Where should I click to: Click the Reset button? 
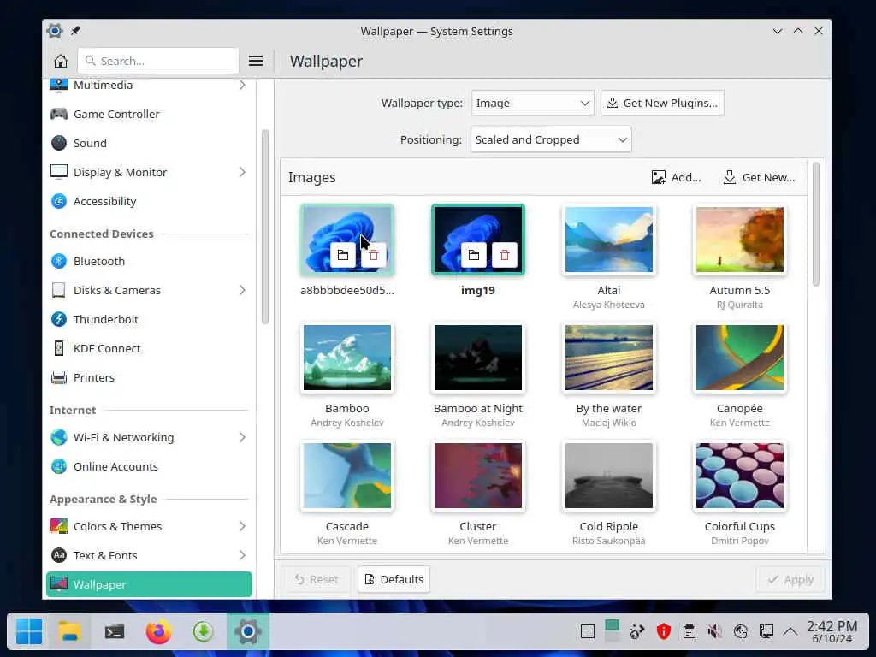[x=317, y=579]
